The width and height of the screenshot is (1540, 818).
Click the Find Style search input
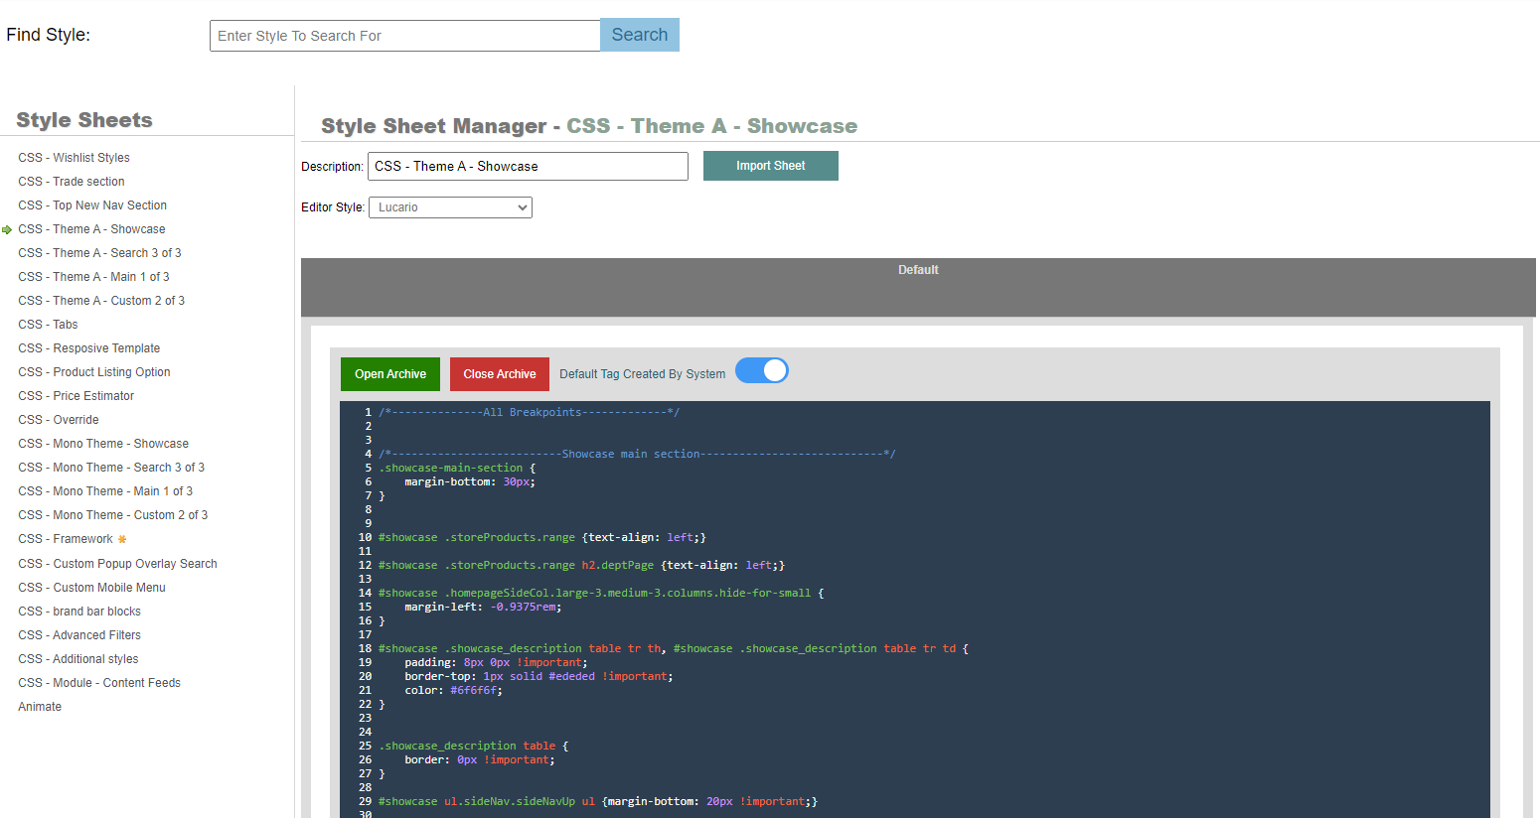pos(404,36)
